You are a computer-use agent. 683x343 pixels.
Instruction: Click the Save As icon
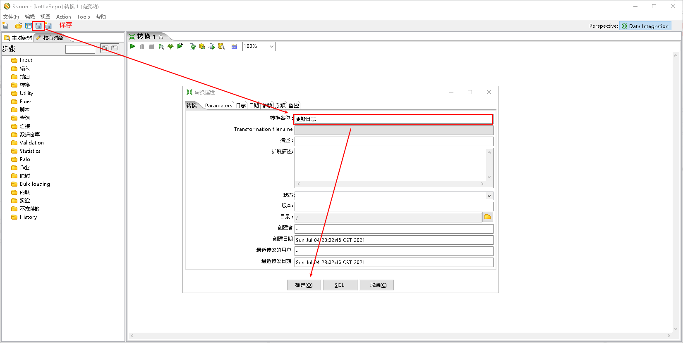point(48,26)
